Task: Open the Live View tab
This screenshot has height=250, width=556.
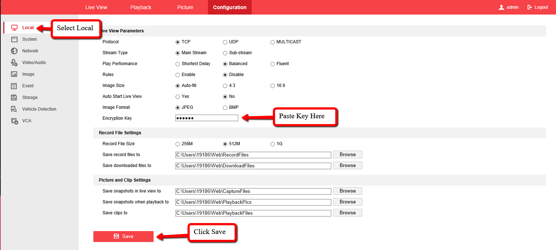Action: tap(96, 7)
